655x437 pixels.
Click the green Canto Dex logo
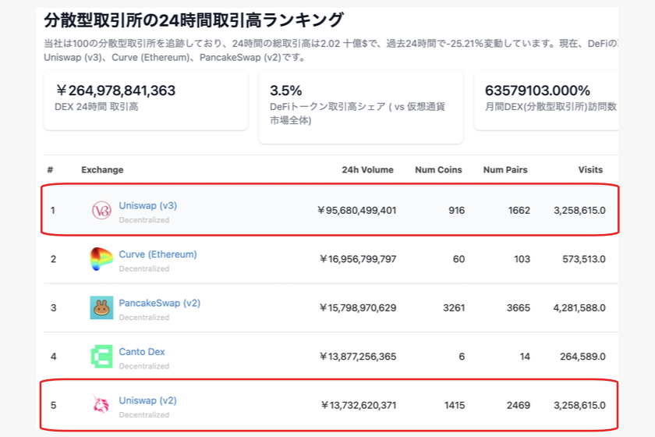click(x=101, y=357)
